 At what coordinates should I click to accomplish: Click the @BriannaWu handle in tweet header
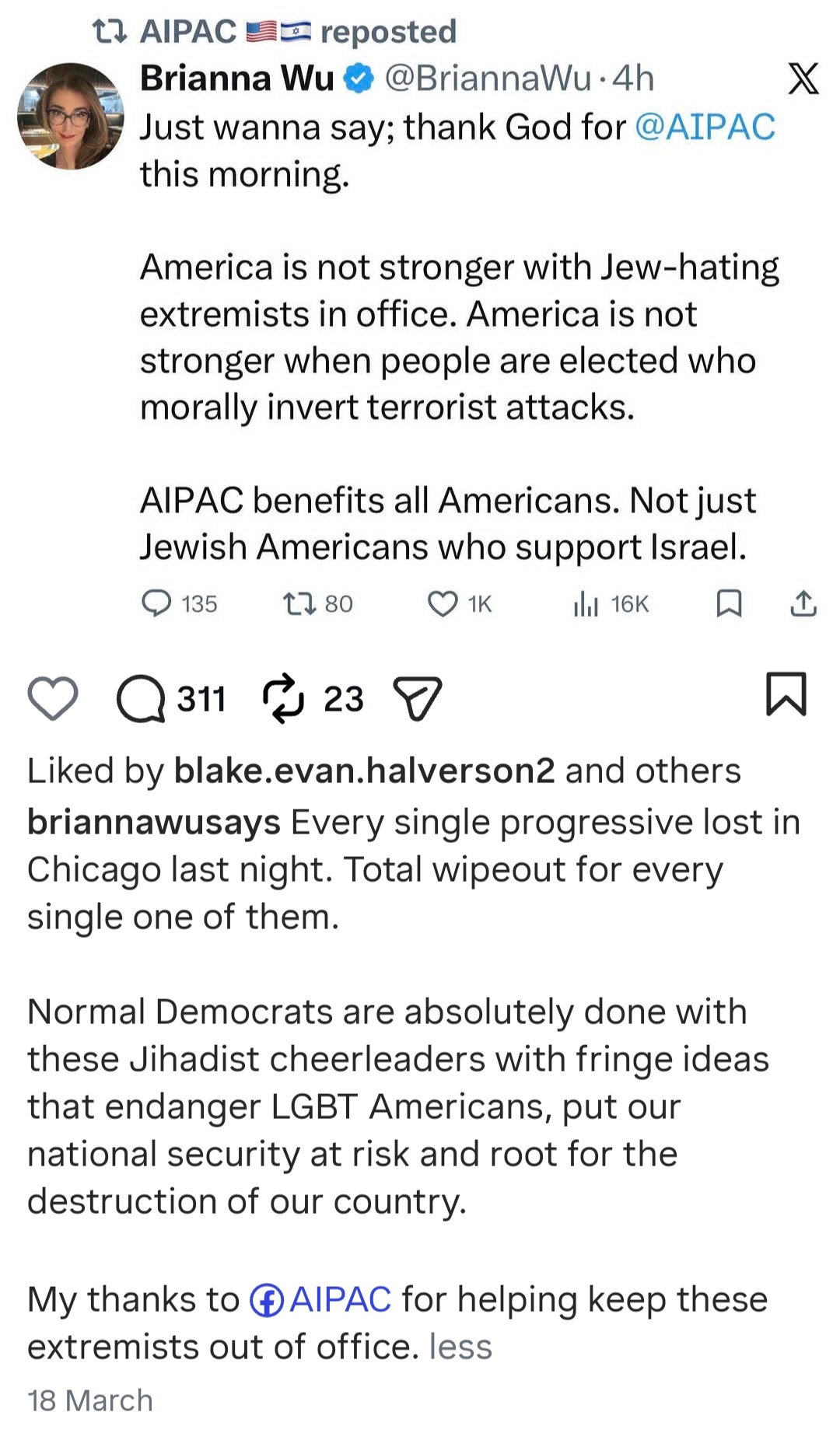click(488, 79)
